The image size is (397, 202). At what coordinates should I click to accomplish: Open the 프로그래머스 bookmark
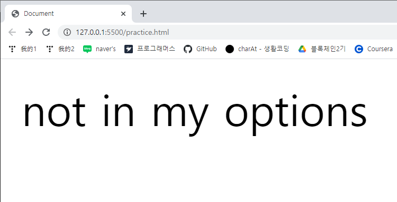pyautogui.click(x=150, y=49)
